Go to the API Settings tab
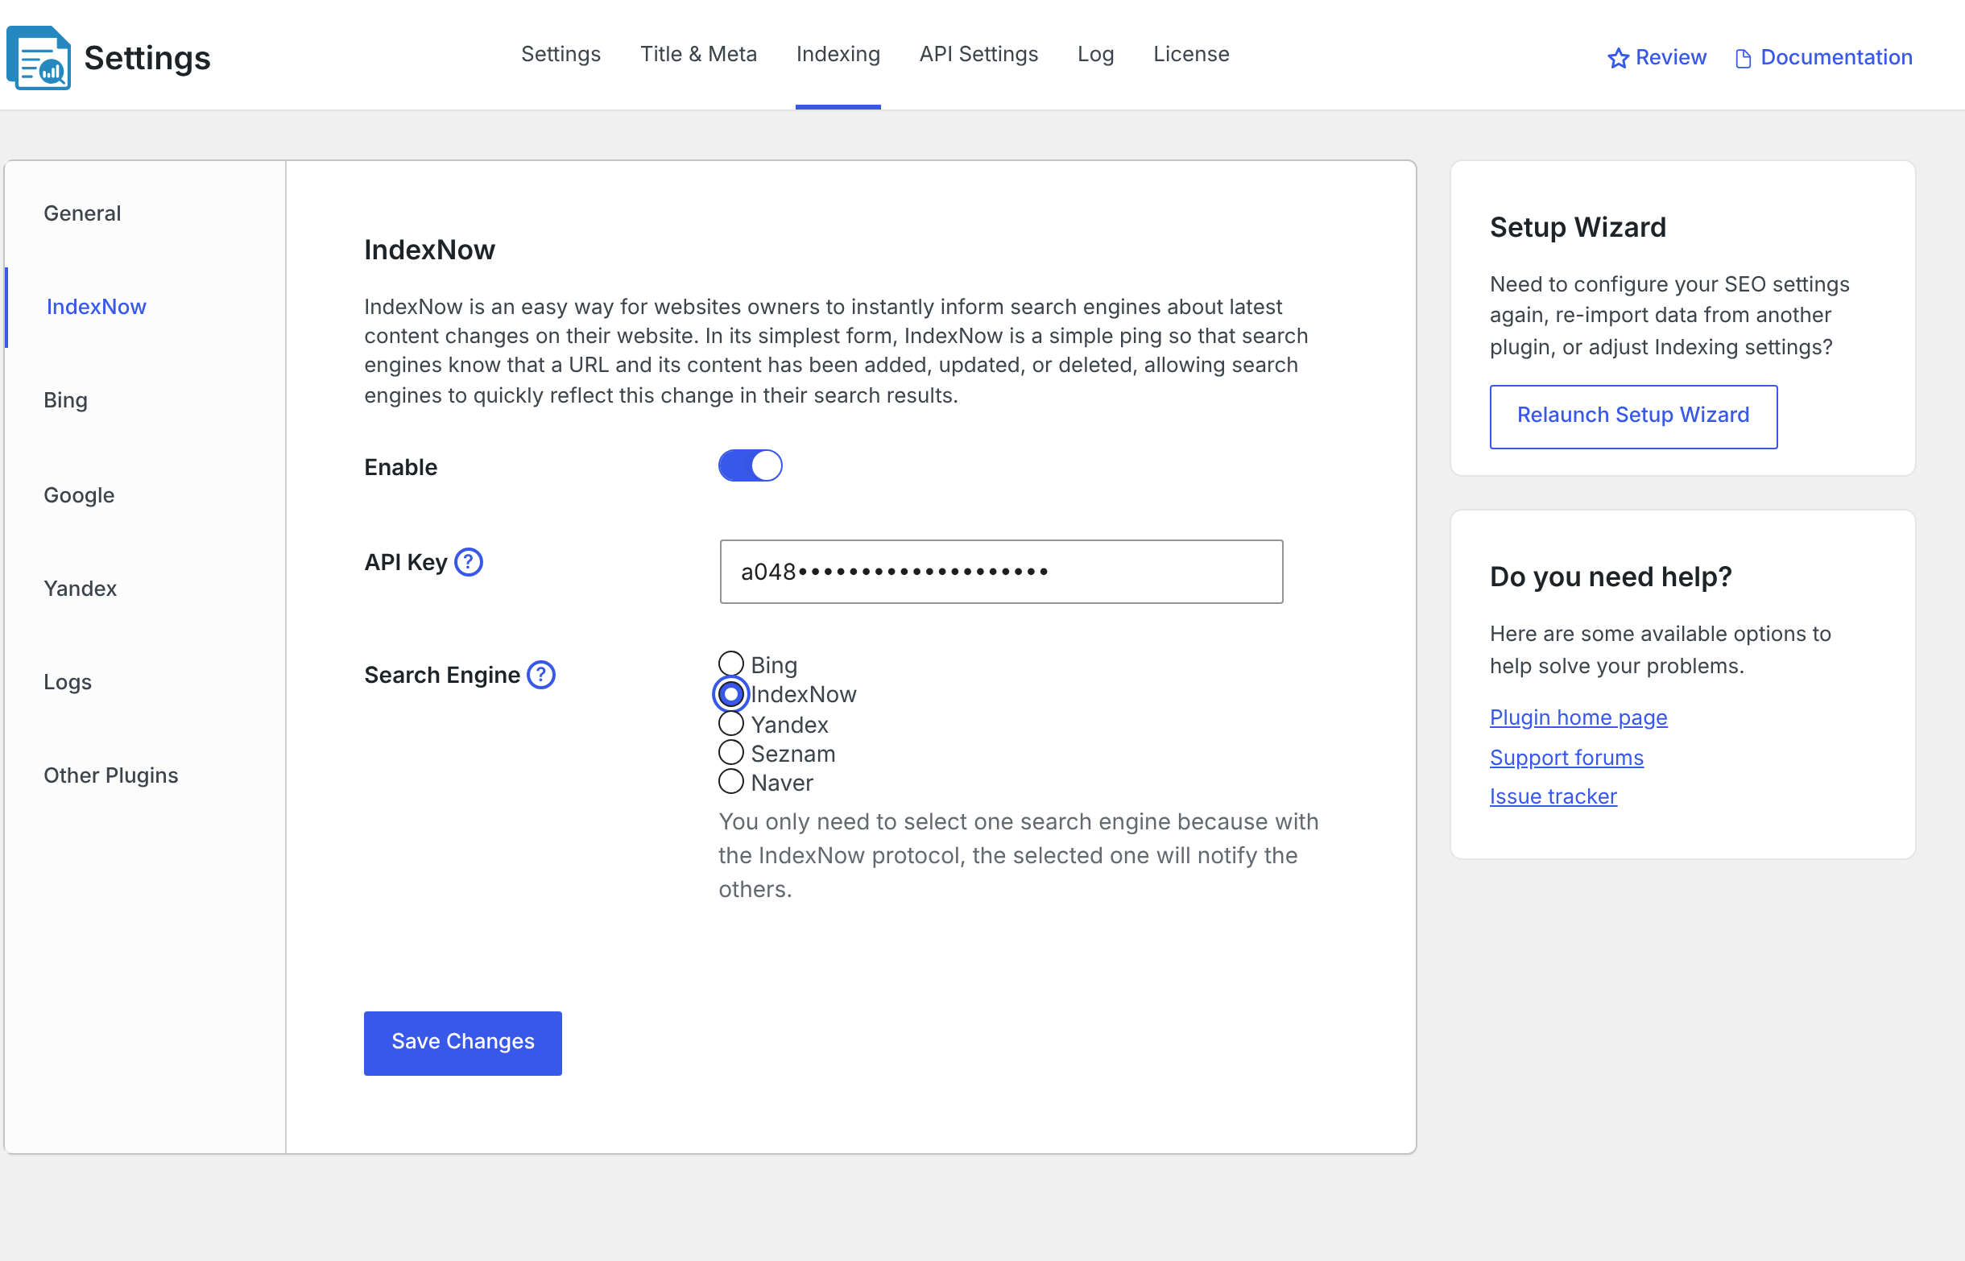The width and height of the screenshot is (1965, 1261). pos(978,54)
